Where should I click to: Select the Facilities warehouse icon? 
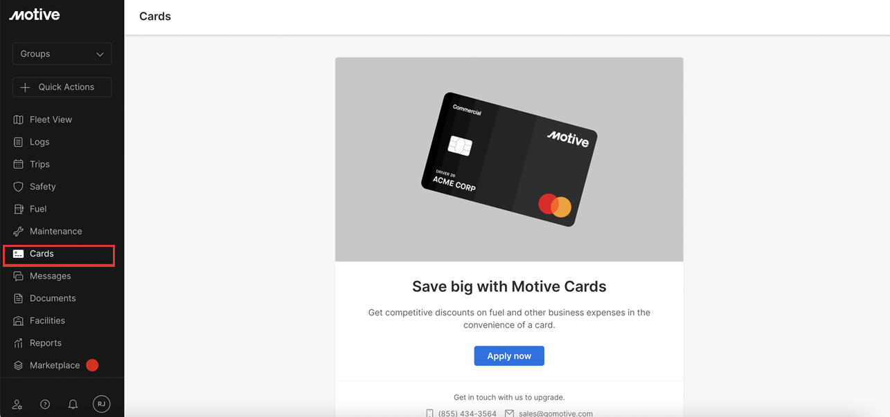(x=19, y=321)
